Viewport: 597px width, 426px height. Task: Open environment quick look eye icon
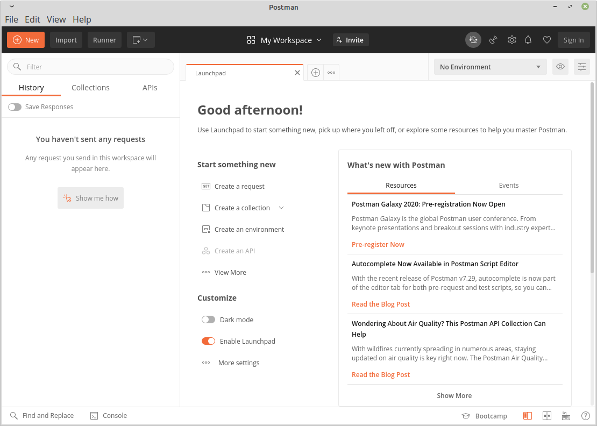coord(560,67)
